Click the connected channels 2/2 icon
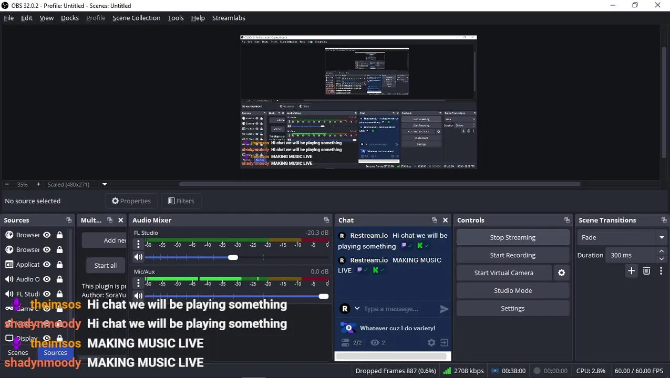The width and height of the screenshot is (670, 378). coord(351,342)
